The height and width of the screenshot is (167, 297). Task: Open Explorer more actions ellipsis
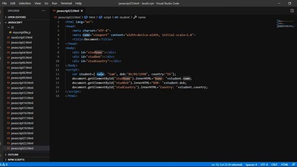[x=44, y=11]
